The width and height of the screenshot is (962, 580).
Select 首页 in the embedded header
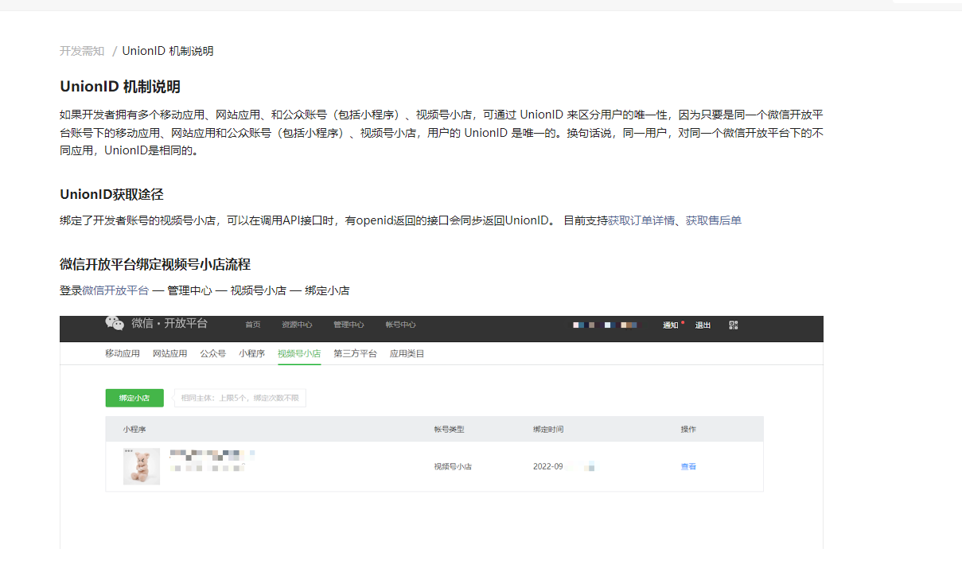(253, 325)
